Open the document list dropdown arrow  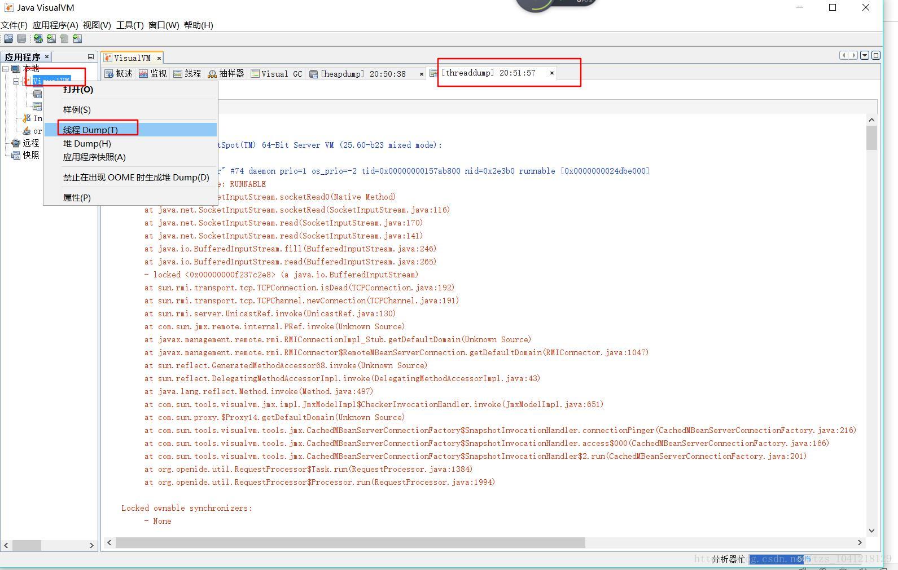[x=865, y=55]
